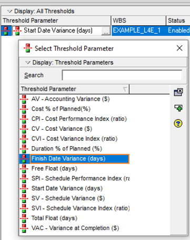
Task: Click the icon beside SPI - Schedule Performance Index
Action: coord(24,179)
